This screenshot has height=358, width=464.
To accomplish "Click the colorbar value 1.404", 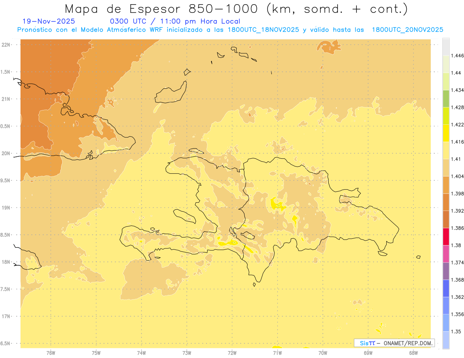I will pyautogui.click(x=458, y=176).
